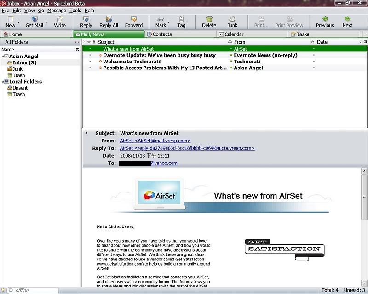Sort messages by the Subject column
The width and height of the screenshot is (368, 294).
click(162, 42)
